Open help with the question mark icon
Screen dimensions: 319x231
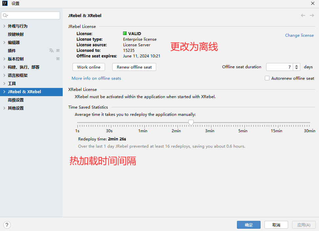(7, 225)
